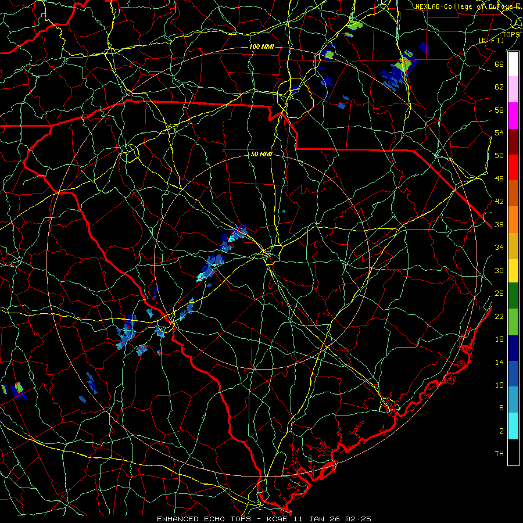Click the gold swatch between 34 and 38
Image resolution: width=523 pixels, height=523 pixels.
[513, 246]
